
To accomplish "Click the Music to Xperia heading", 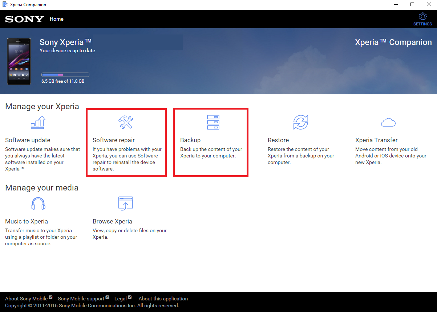I will pos(27,221).
